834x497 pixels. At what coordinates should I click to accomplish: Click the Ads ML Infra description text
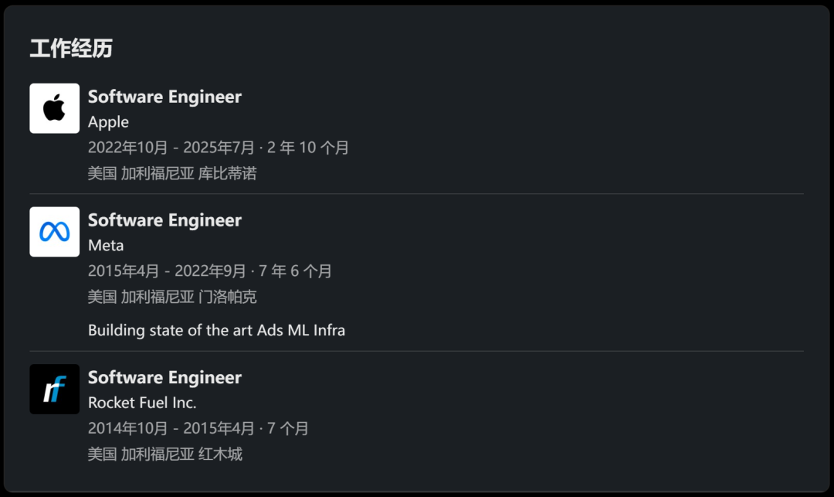[x=217, y=330]
